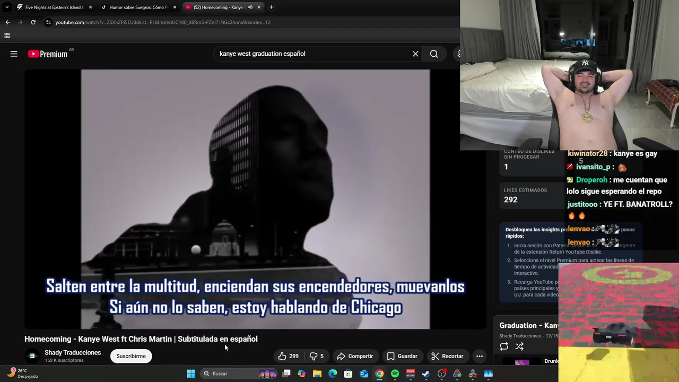Click the video player to pause
The width and height of the screenshot is (679, 382).
coord(255,199)
